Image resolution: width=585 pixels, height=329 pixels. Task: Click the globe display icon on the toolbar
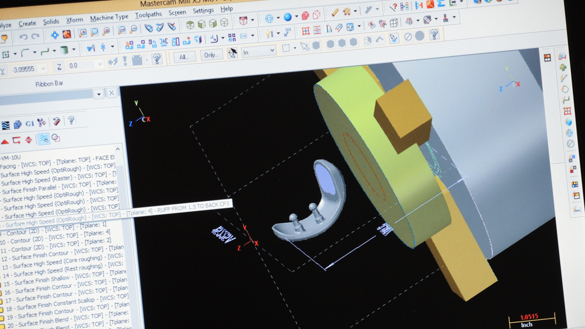[268, 18]
